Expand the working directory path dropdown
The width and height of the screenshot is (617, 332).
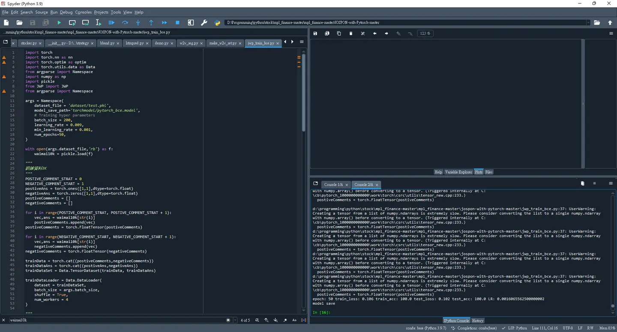588,22
